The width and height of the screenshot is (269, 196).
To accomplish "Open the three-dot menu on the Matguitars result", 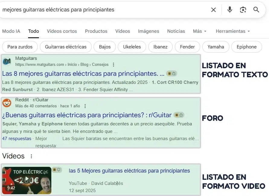I will pyautogui.click(x=113, y=64).
